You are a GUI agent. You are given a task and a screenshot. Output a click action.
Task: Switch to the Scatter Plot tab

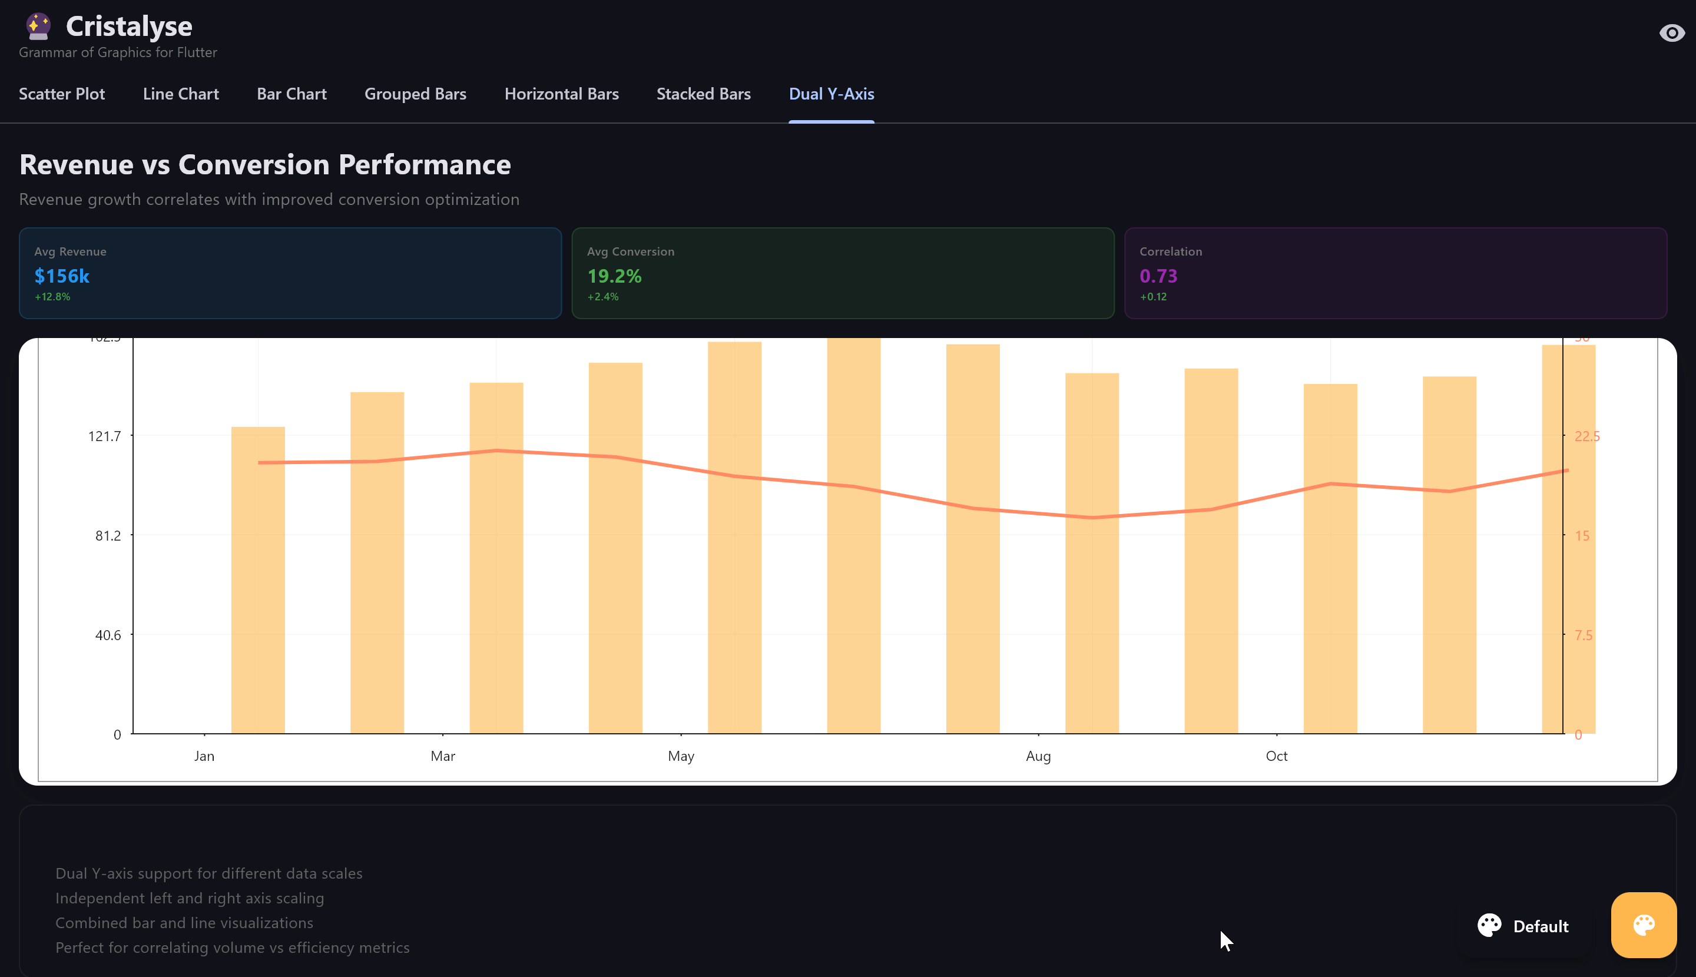click(62, 94)
